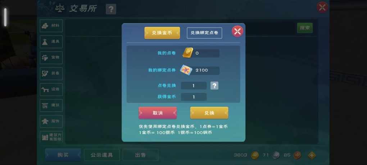
Task: Open the 公示道具 tab at bottom
Action: coord(102,155)
